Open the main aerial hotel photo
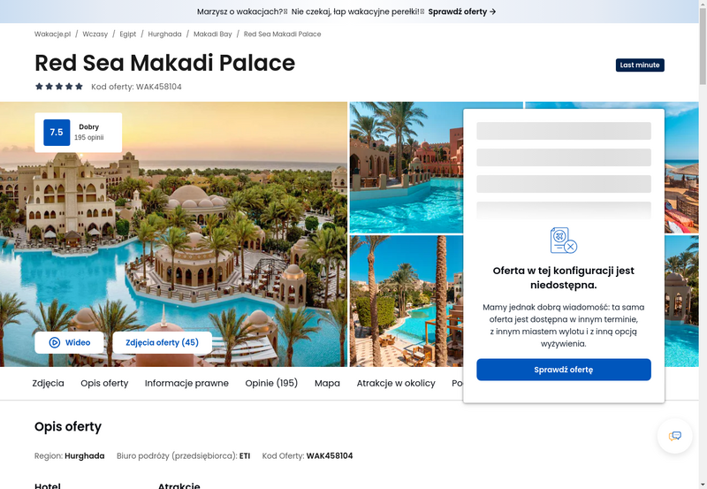Viewport: 707px width, 489px height. point(173,233)
